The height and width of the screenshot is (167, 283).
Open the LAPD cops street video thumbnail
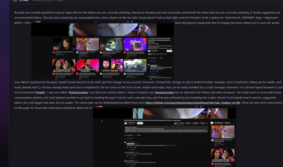135,66
